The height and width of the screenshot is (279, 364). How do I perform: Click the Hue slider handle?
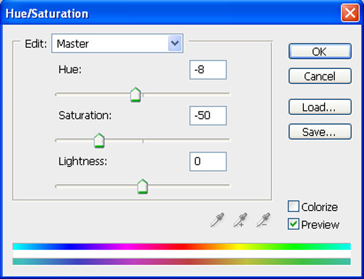tap(135, 94)
